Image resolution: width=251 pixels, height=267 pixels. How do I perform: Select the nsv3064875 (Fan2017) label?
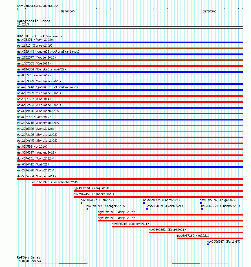point(98,200)
